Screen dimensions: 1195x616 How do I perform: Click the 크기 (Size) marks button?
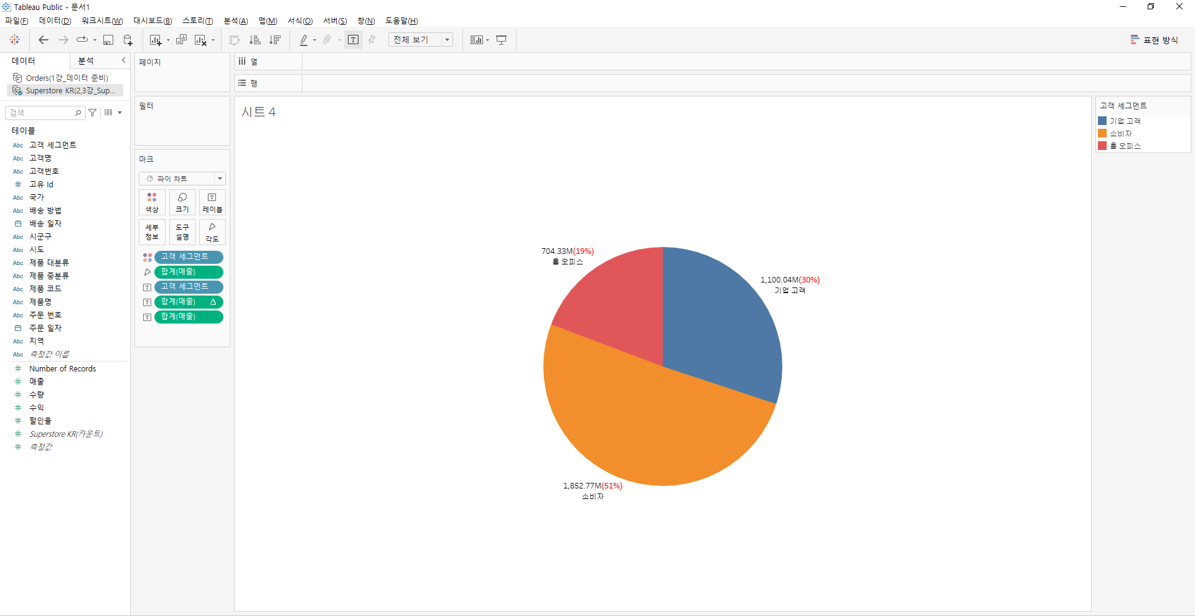pyautogui.click(x=182, y=202)
